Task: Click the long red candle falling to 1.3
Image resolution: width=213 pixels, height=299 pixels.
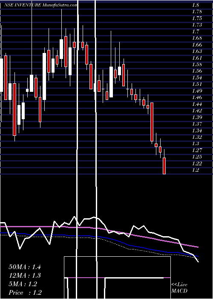Action: point(152,122)
